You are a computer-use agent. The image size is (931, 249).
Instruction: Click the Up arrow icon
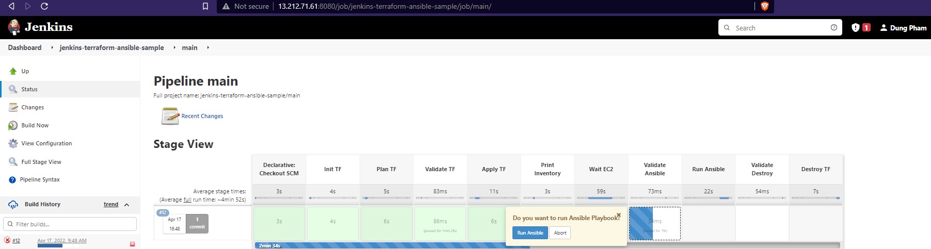[13, 71]
